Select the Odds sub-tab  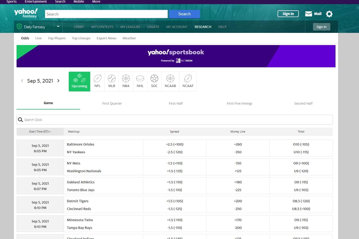point(25,38)
